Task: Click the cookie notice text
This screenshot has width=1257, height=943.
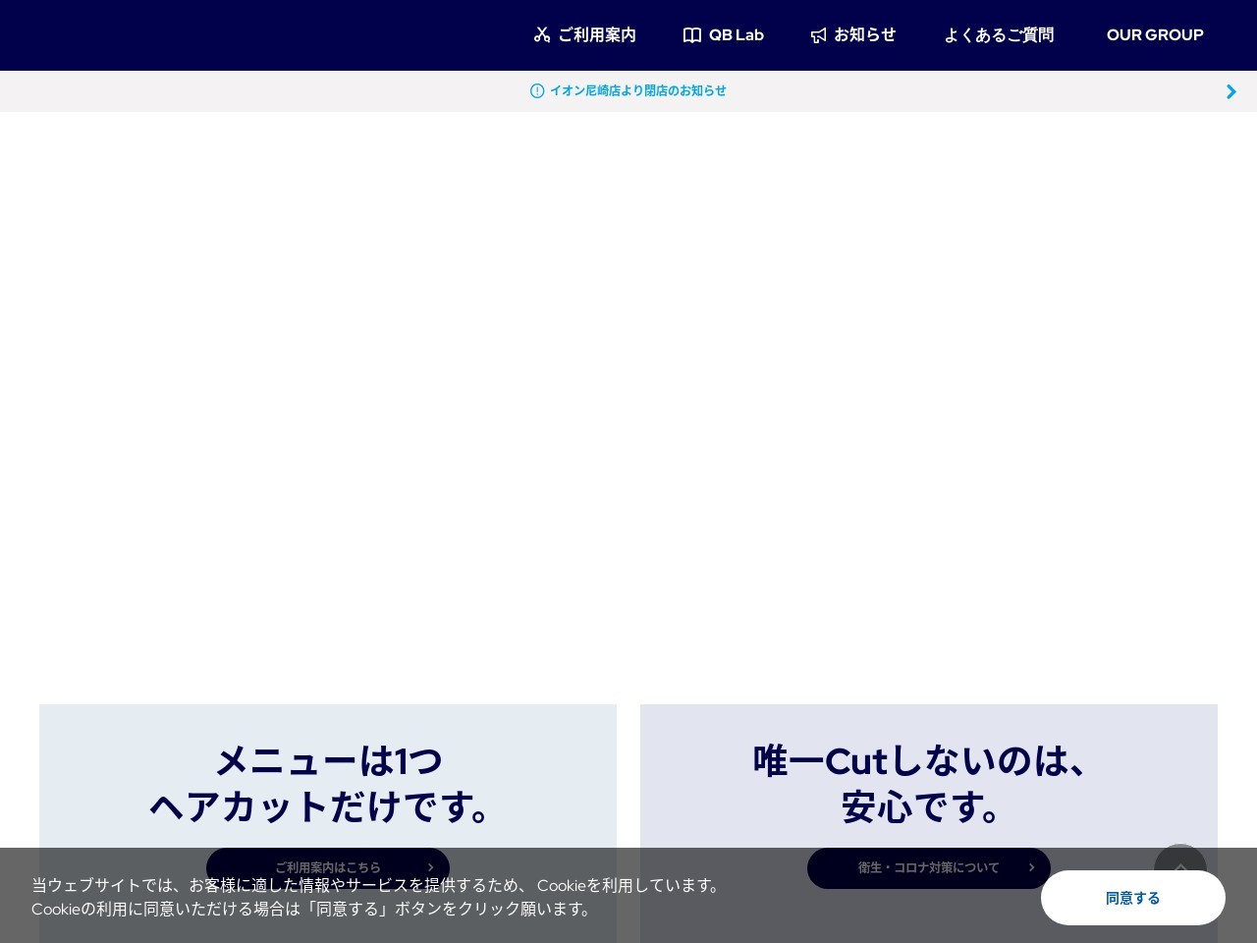Action: 379,897
